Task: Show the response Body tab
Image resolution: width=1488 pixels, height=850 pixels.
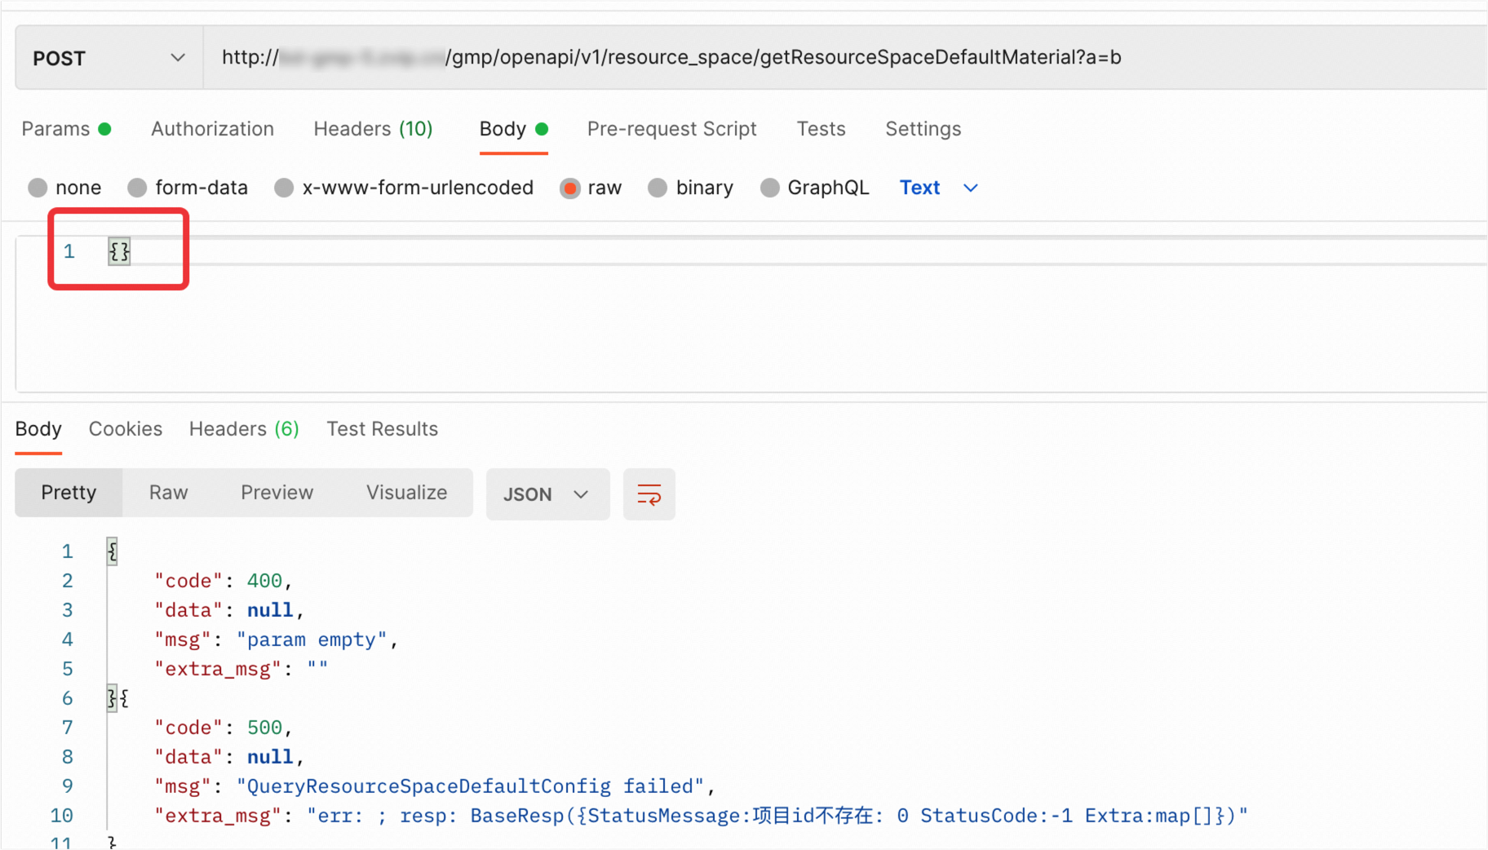Action: (x=38, y=429)
